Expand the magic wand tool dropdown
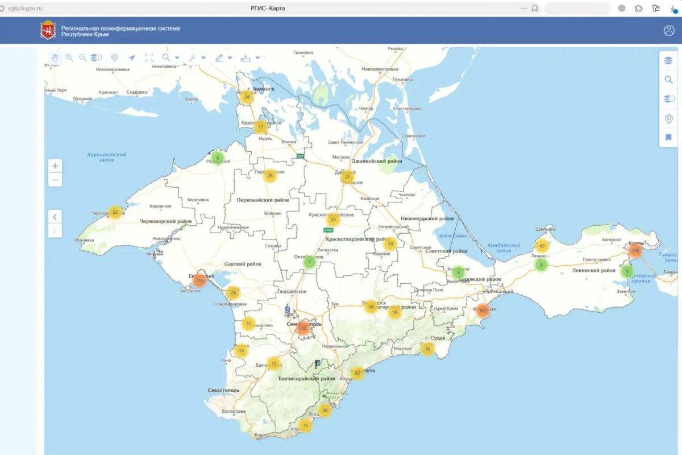The width and height of the screenshot is (682, 455). (x=203, y=58)
